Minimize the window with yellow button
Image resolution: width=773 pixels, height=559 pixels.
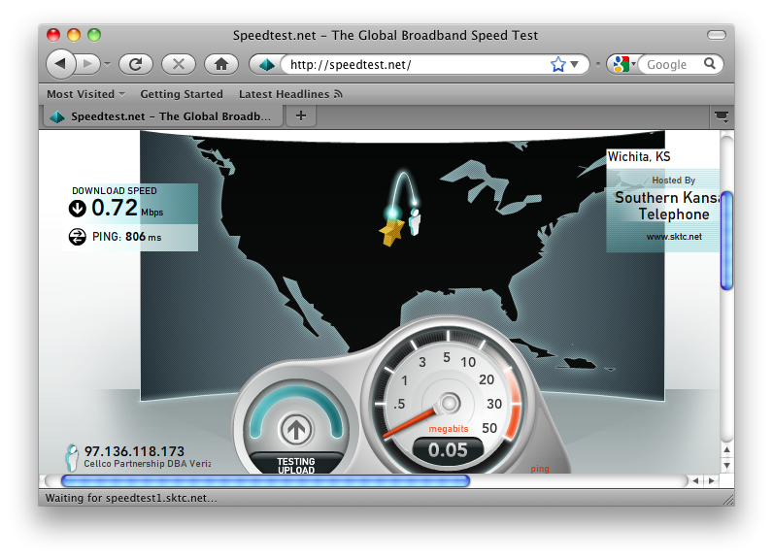(x=74, y=35)
